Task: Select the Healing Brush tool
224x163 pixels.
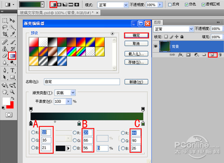Action: pos(4,42)
